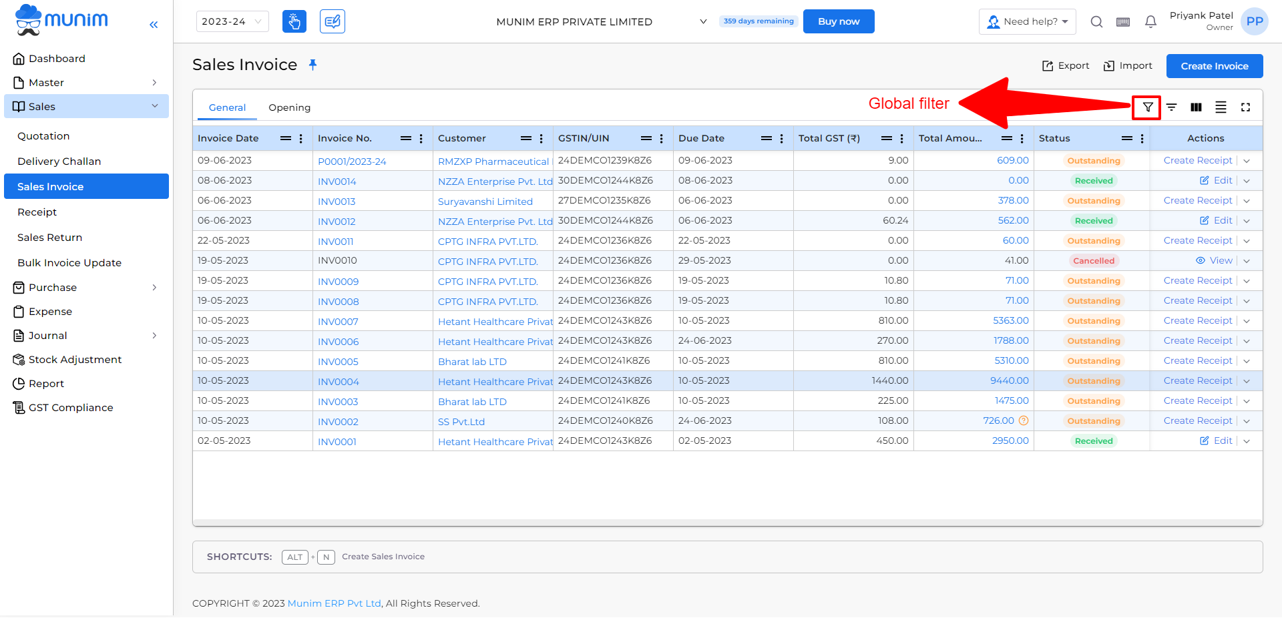Pin the Sales Invoice page
Screen dimensions: 1282x618
[312, 65]
